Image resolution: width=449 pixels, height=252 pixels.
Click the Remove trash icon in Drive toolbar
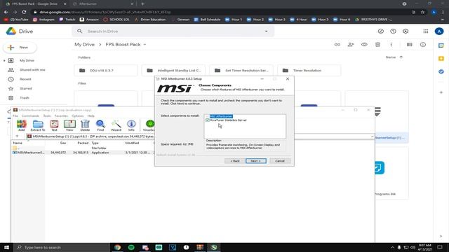pyautogui.click(x=377, y=45)
